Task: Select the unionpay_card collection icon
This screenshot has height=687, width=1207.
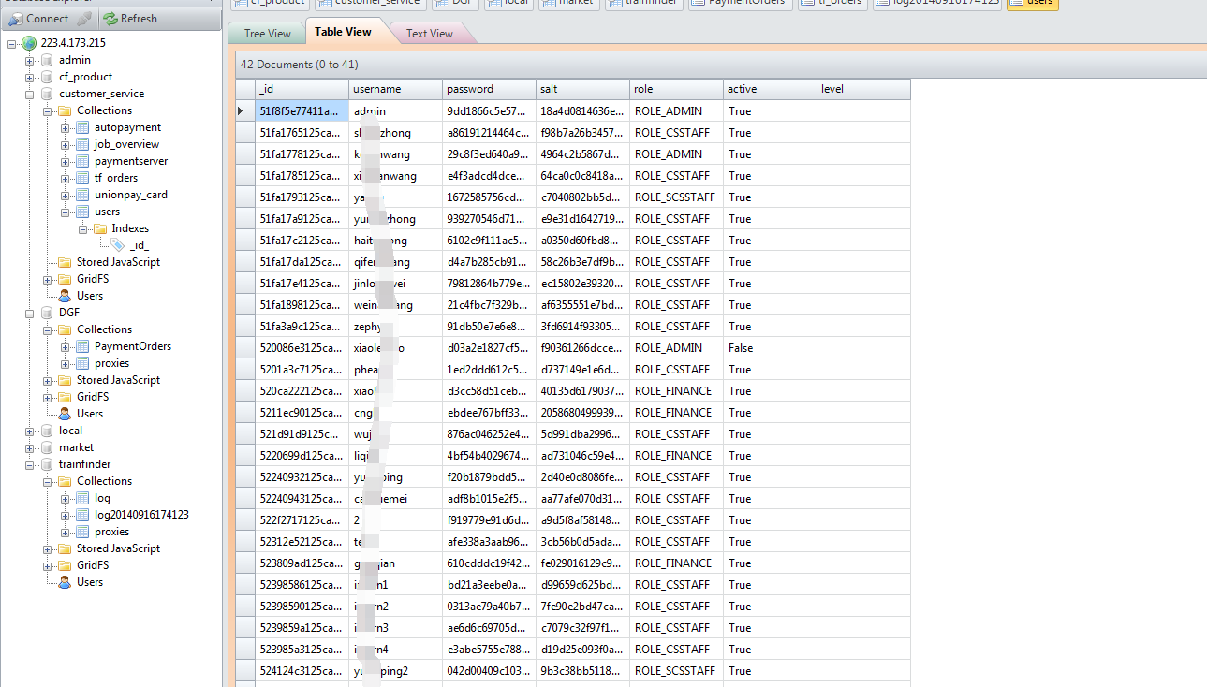Action: point(82,195)
